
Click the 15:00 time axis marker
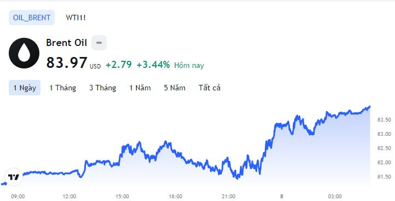click(122, 196)
